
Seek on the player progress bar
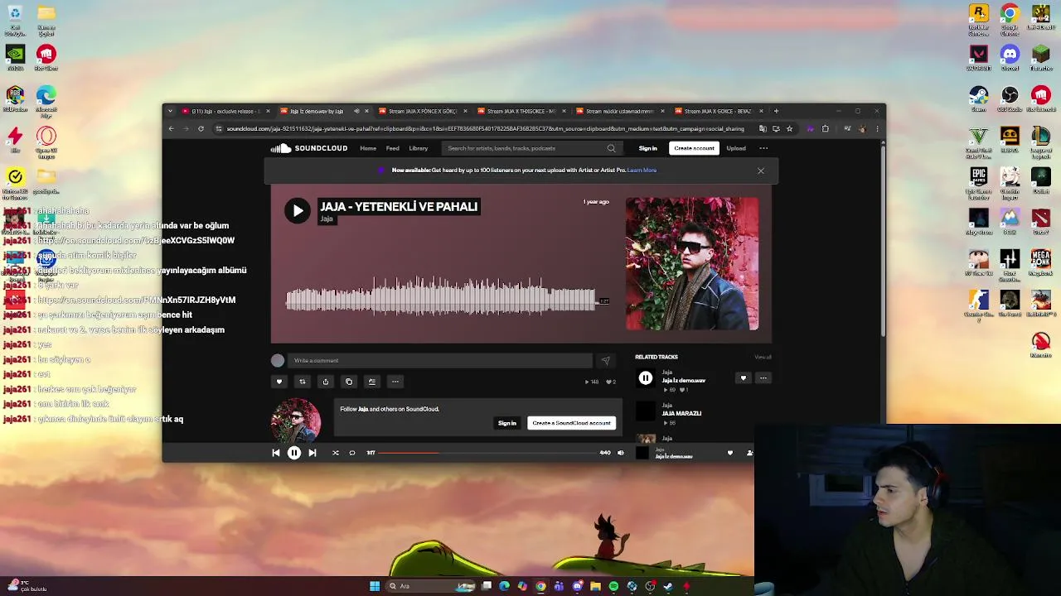pyautogui.click(x=487, y=453)
